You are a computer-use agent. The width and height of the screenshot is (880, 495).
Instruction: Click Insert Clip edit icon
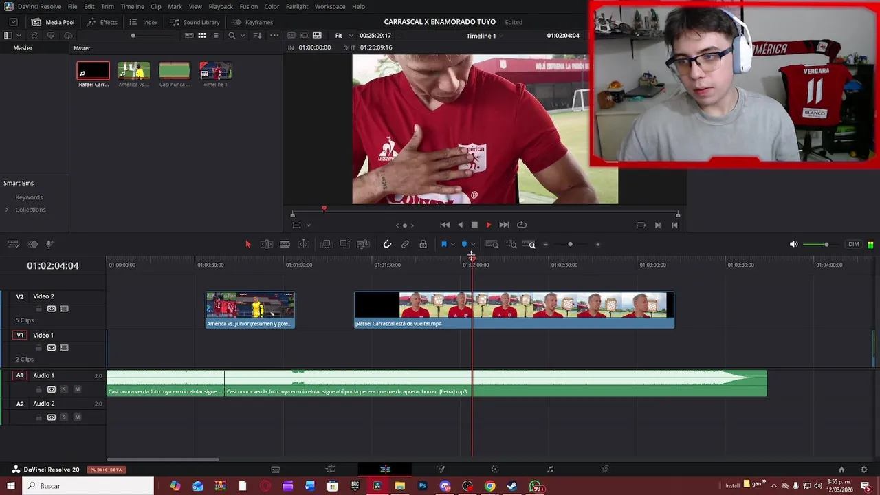[327, 244]
